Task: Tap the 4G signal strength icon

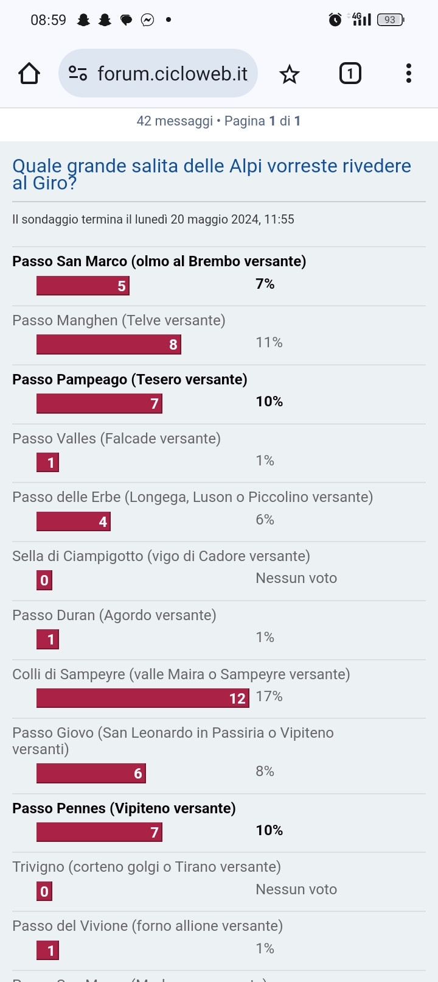Action: click(x=361, y=19)
